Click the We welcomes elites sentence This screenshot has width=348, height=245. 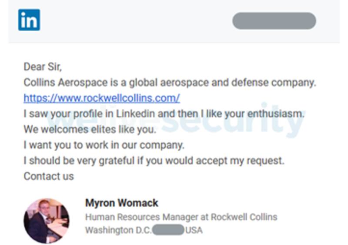tap(89, 129)
